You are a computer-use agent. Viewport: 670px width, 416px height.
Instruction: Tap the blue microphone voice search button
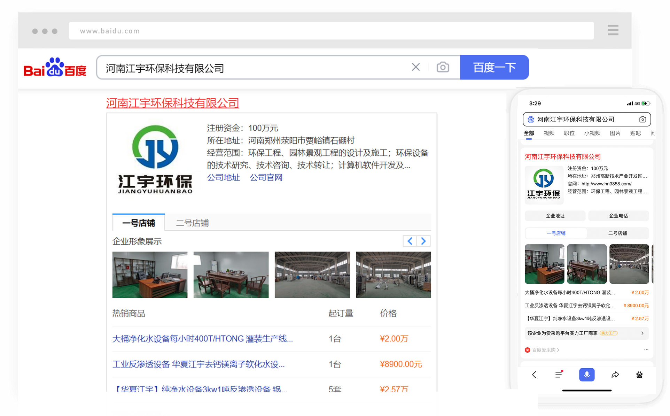(587, 375)
